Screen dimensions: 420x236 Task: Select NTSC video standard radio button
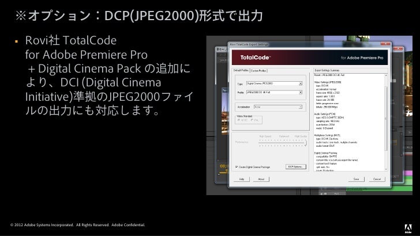(x=238, y=119)
